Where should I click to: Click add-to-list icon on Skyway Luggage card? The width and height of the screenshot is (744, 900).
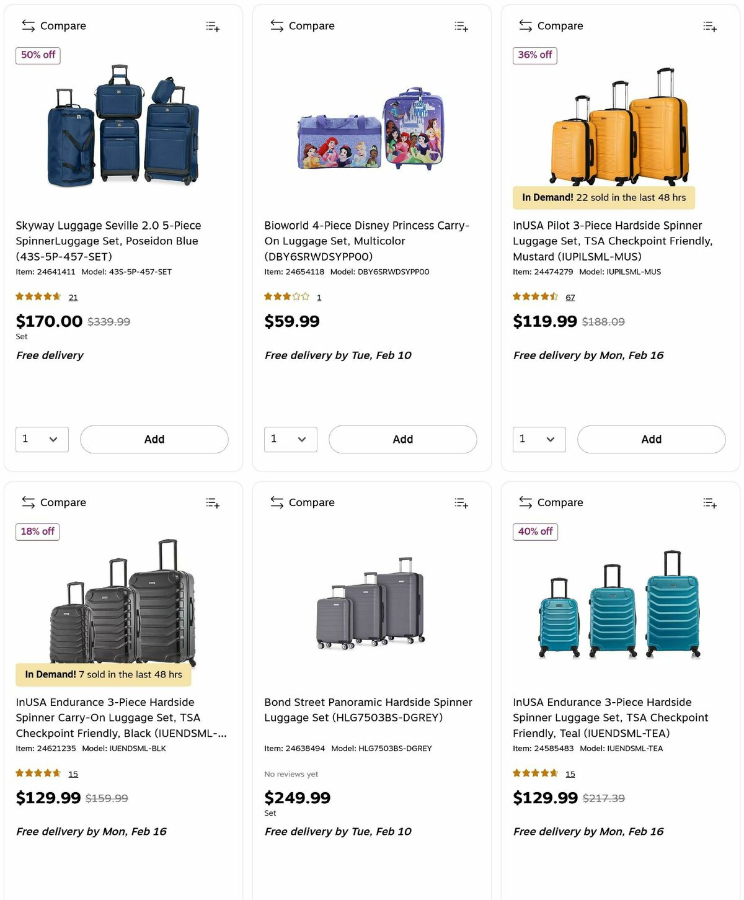coord(213,26)
